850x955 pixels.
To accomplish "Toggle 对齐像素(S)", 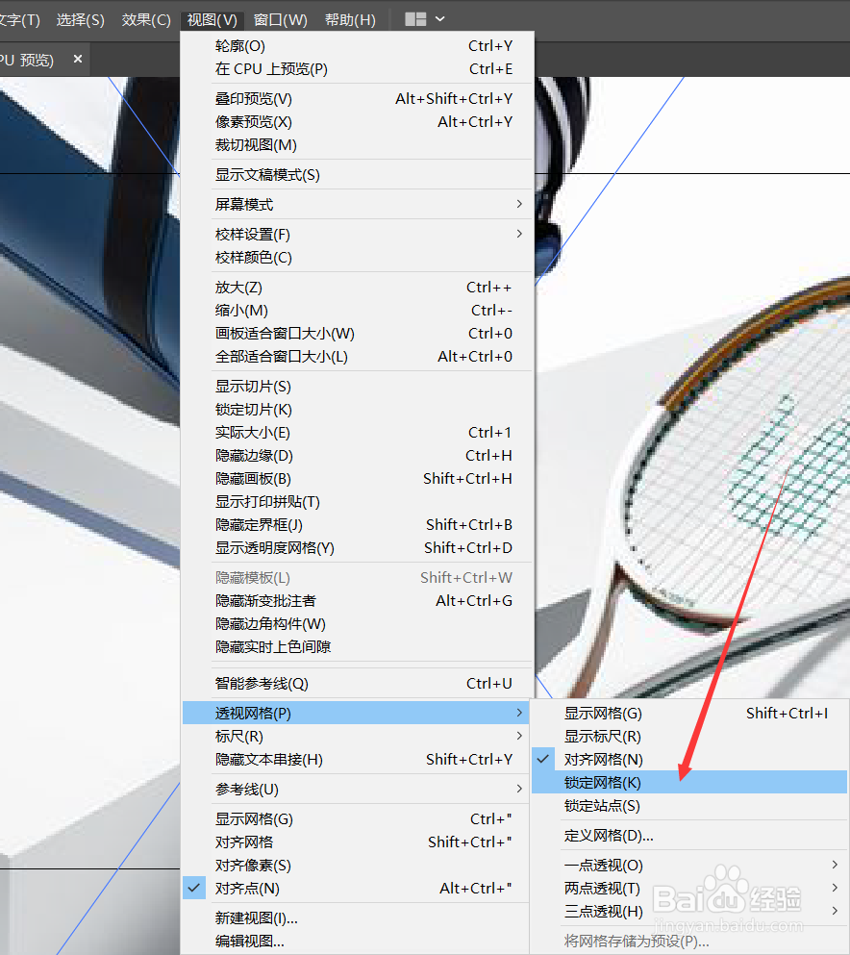I will [358, 866].
